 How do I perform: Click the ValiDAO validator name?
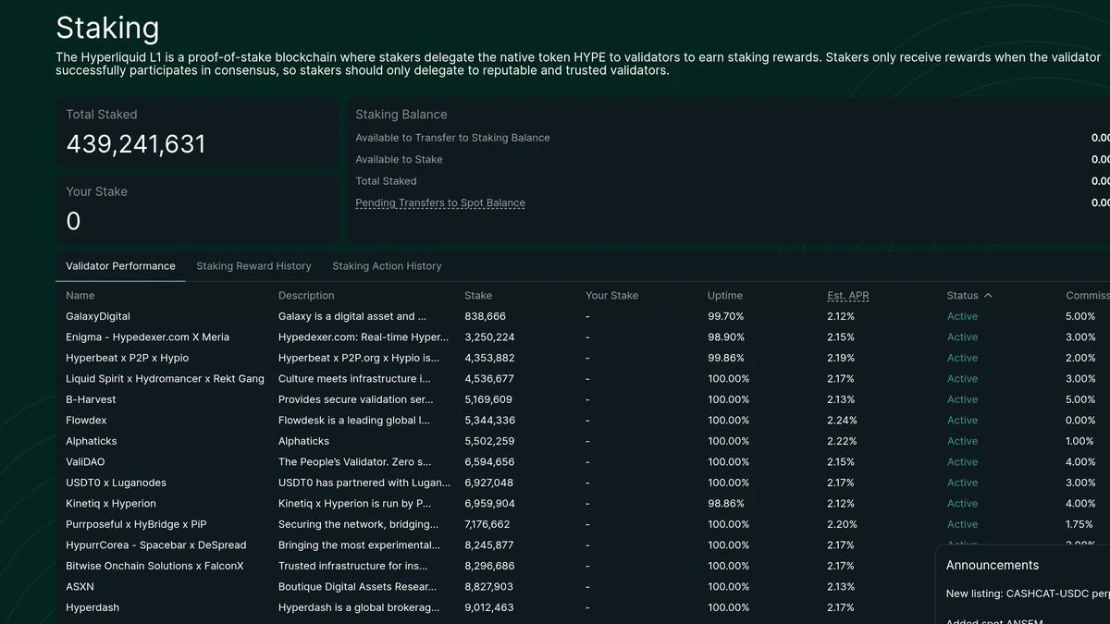85,462
